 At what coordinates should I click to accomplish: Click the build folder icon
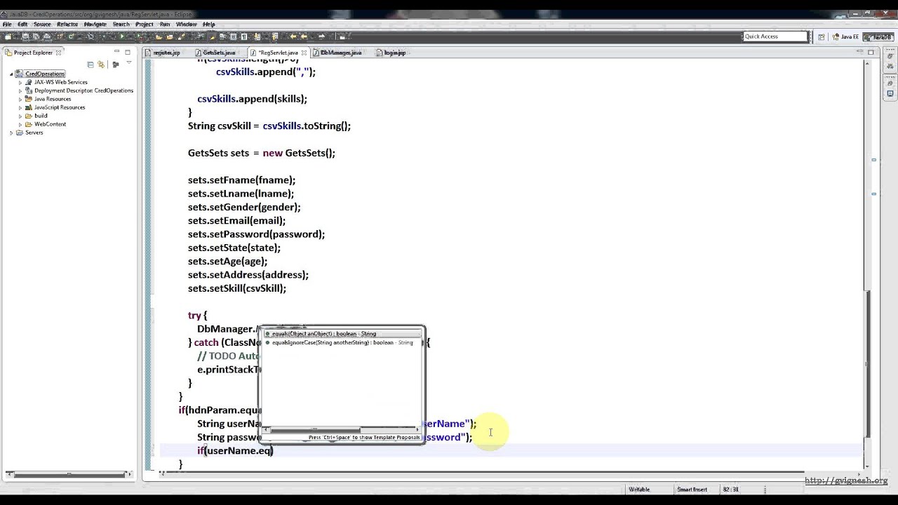(x=29, y=116)
